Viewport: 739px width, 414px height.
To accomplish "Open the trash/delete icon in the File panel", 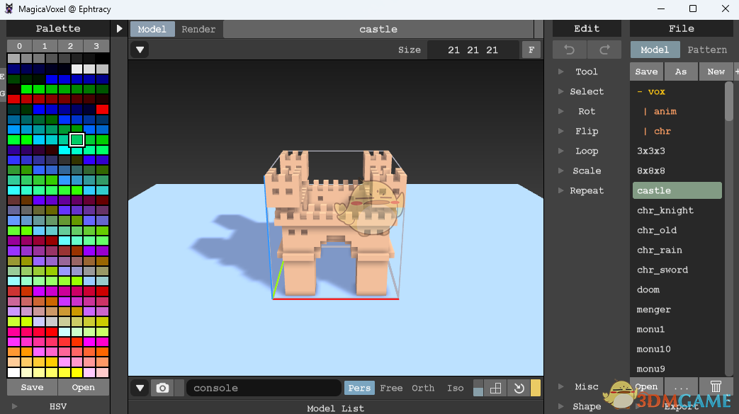I will 716,387.
